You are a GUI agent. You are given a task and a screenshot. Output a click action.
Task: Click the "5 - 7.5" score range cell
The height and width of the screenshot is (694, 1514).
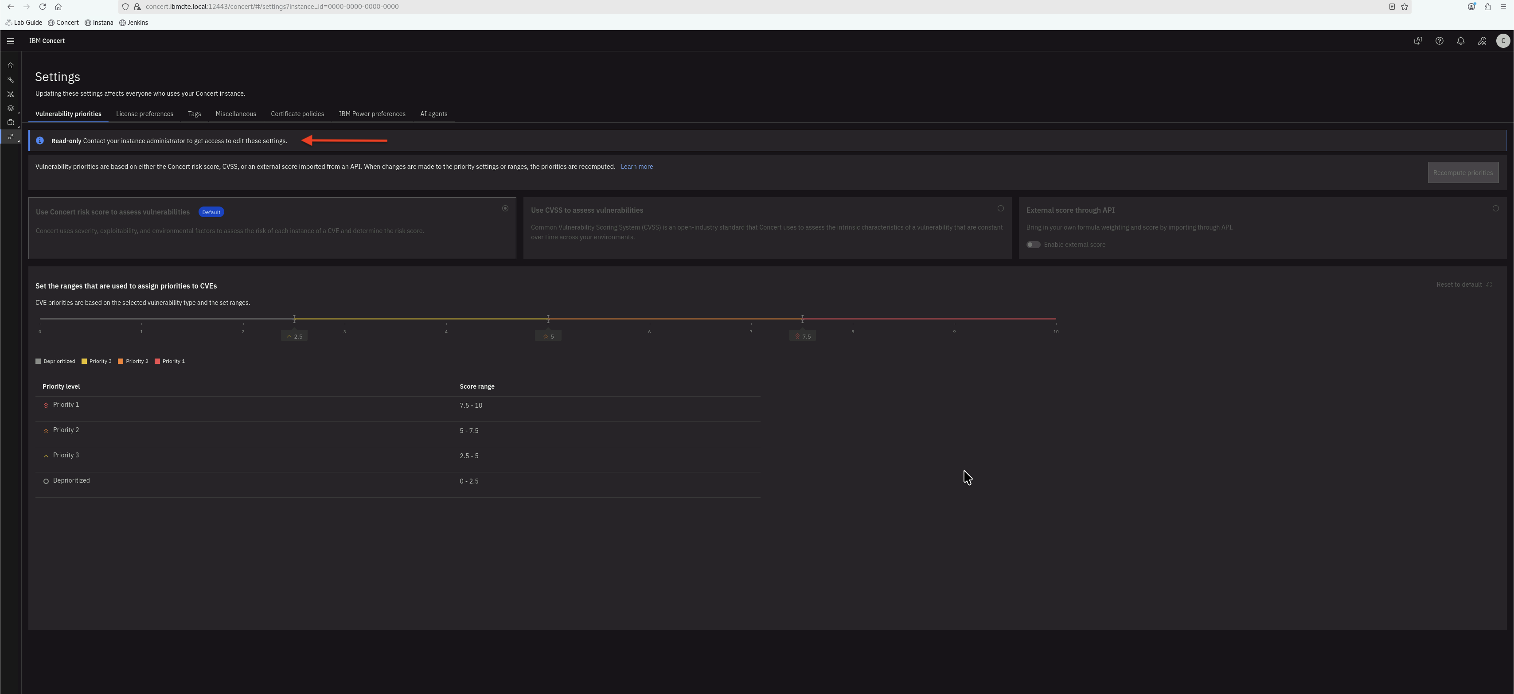(x=469, y=431)
